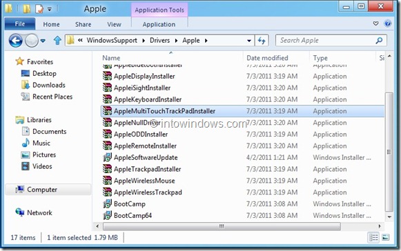Open Recent Places in navigation pane
Screen dimensions: 401x251
click(52, 97)
